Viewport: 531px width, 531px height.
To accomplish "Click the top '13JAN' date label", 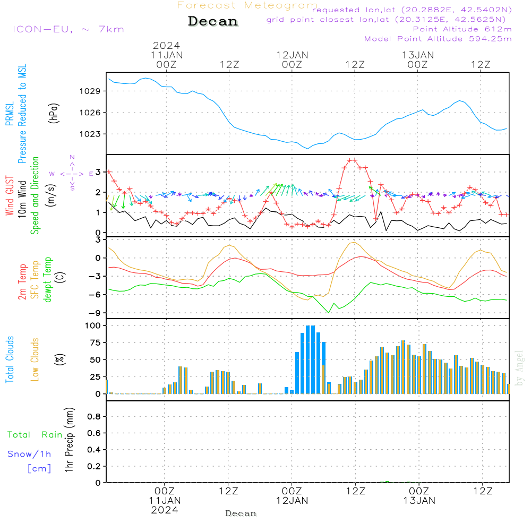I will pos(418,55).
